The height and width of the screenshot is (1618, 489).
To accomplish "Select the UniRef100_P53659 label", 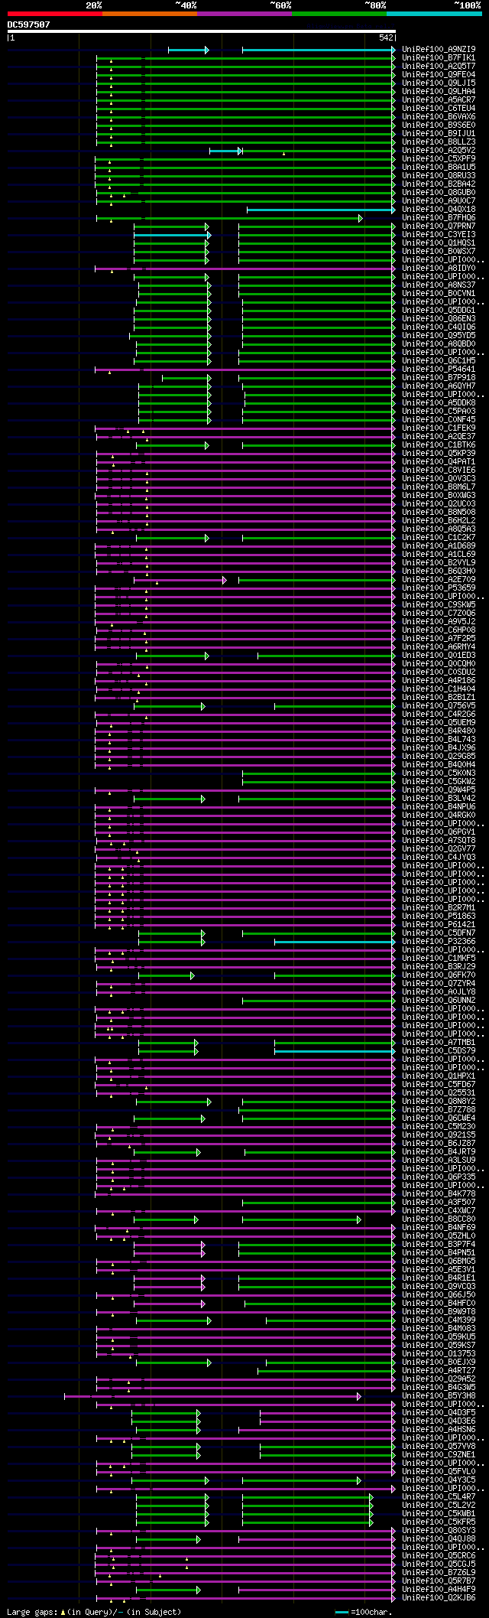I will [x=439, y=588].
